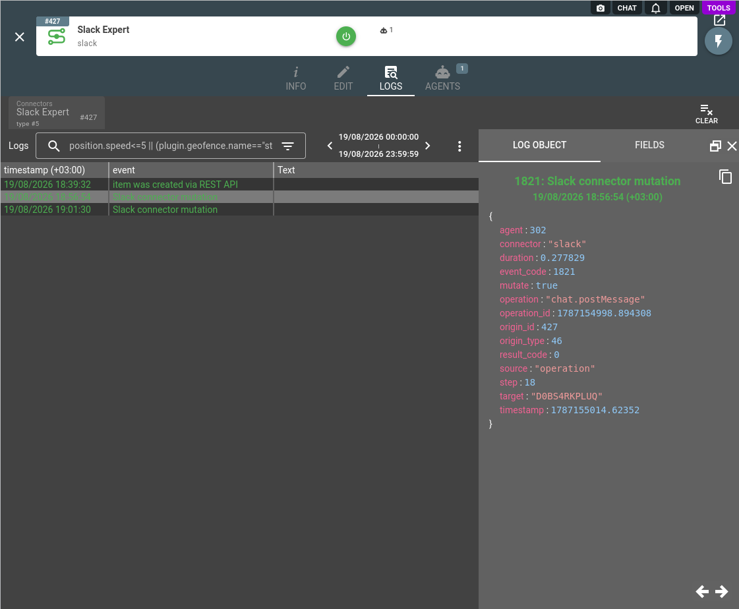Switch to the FIELDS tab

click(649, 145)
